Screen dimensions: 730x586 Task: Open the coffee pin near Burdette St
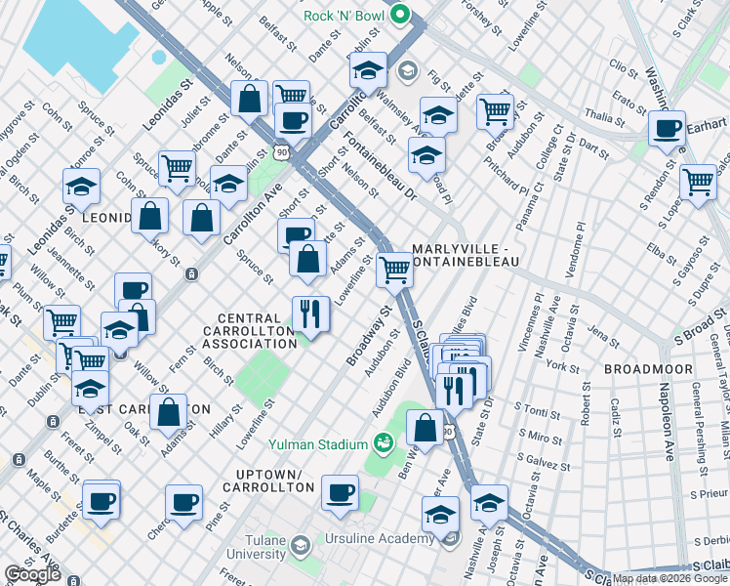point(101,502)
